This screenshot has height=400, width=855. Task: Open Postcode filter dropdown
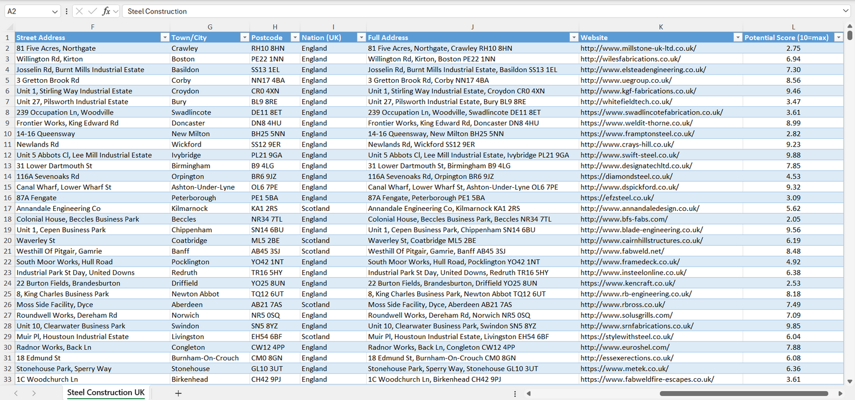pyautogui.click(x=295, y=37)
